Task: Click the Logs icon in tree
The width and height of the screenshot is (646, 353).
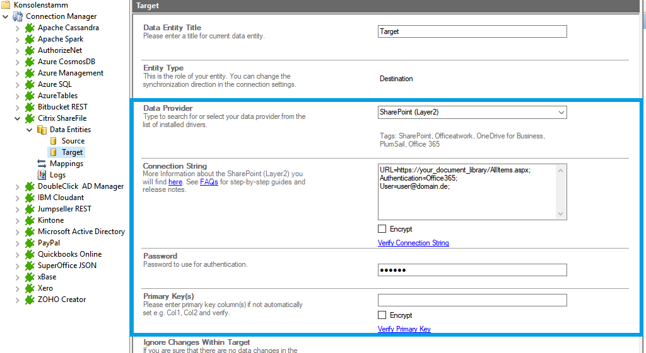Action: [x=42, y=175]
